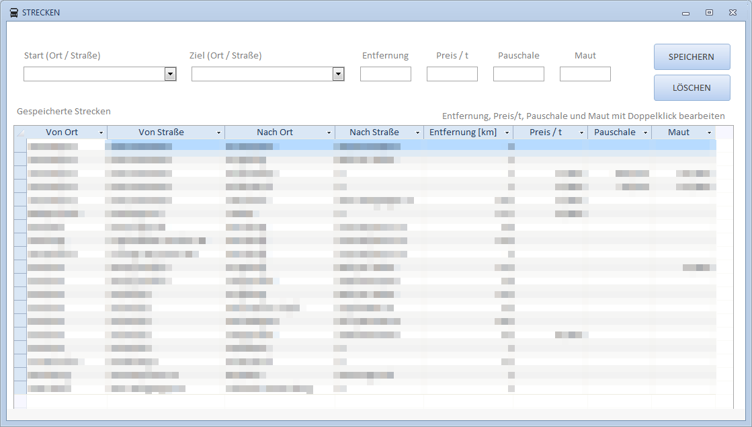752x427 pixels.
Task: Open the Maut column filter arrow
Action: coord(709,133)
